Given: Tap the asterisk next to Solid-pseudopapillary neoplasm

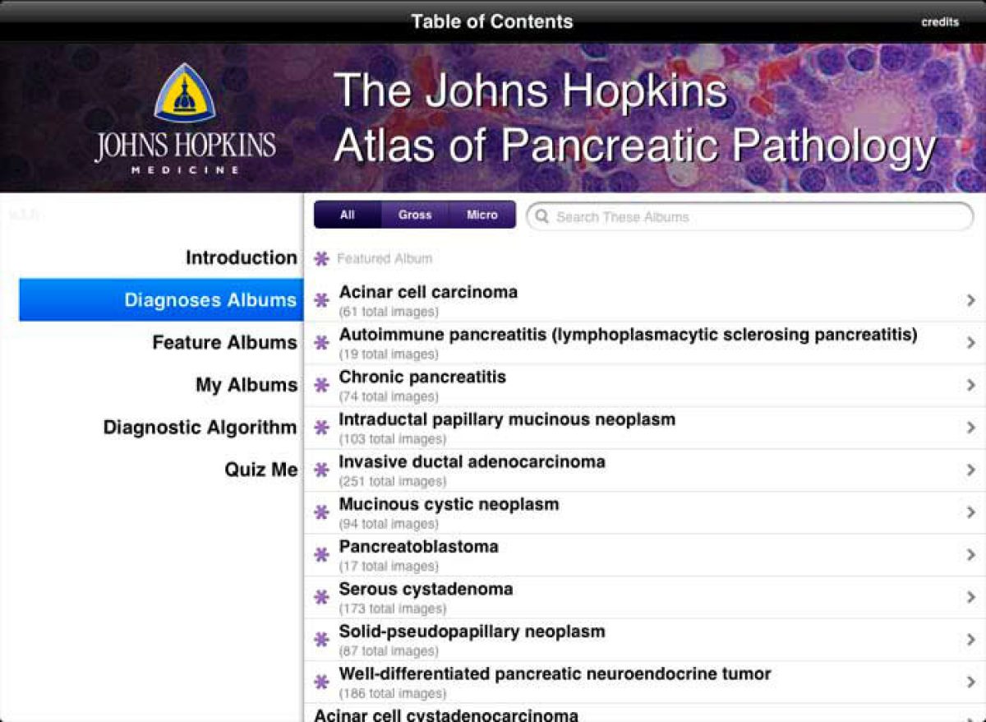Looking at the screenshot, I should pyautogui.click(x=320, y=637).
